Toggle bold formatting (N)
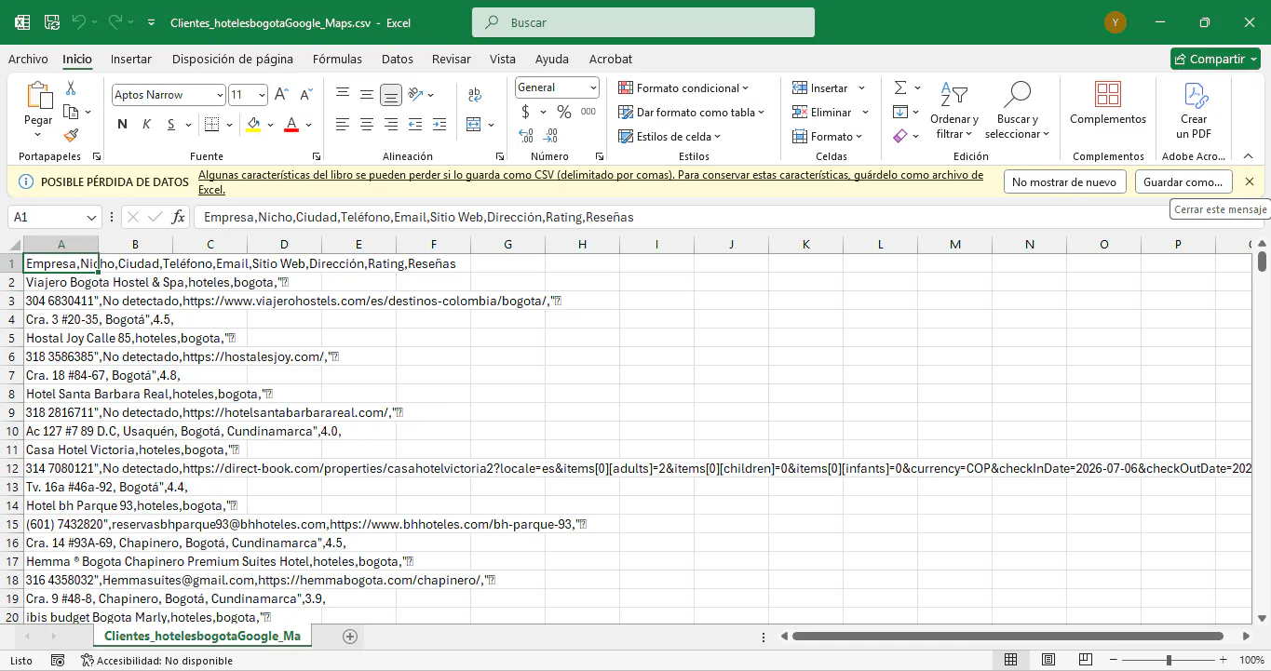 pyautogui.click(x=122, y=124)
